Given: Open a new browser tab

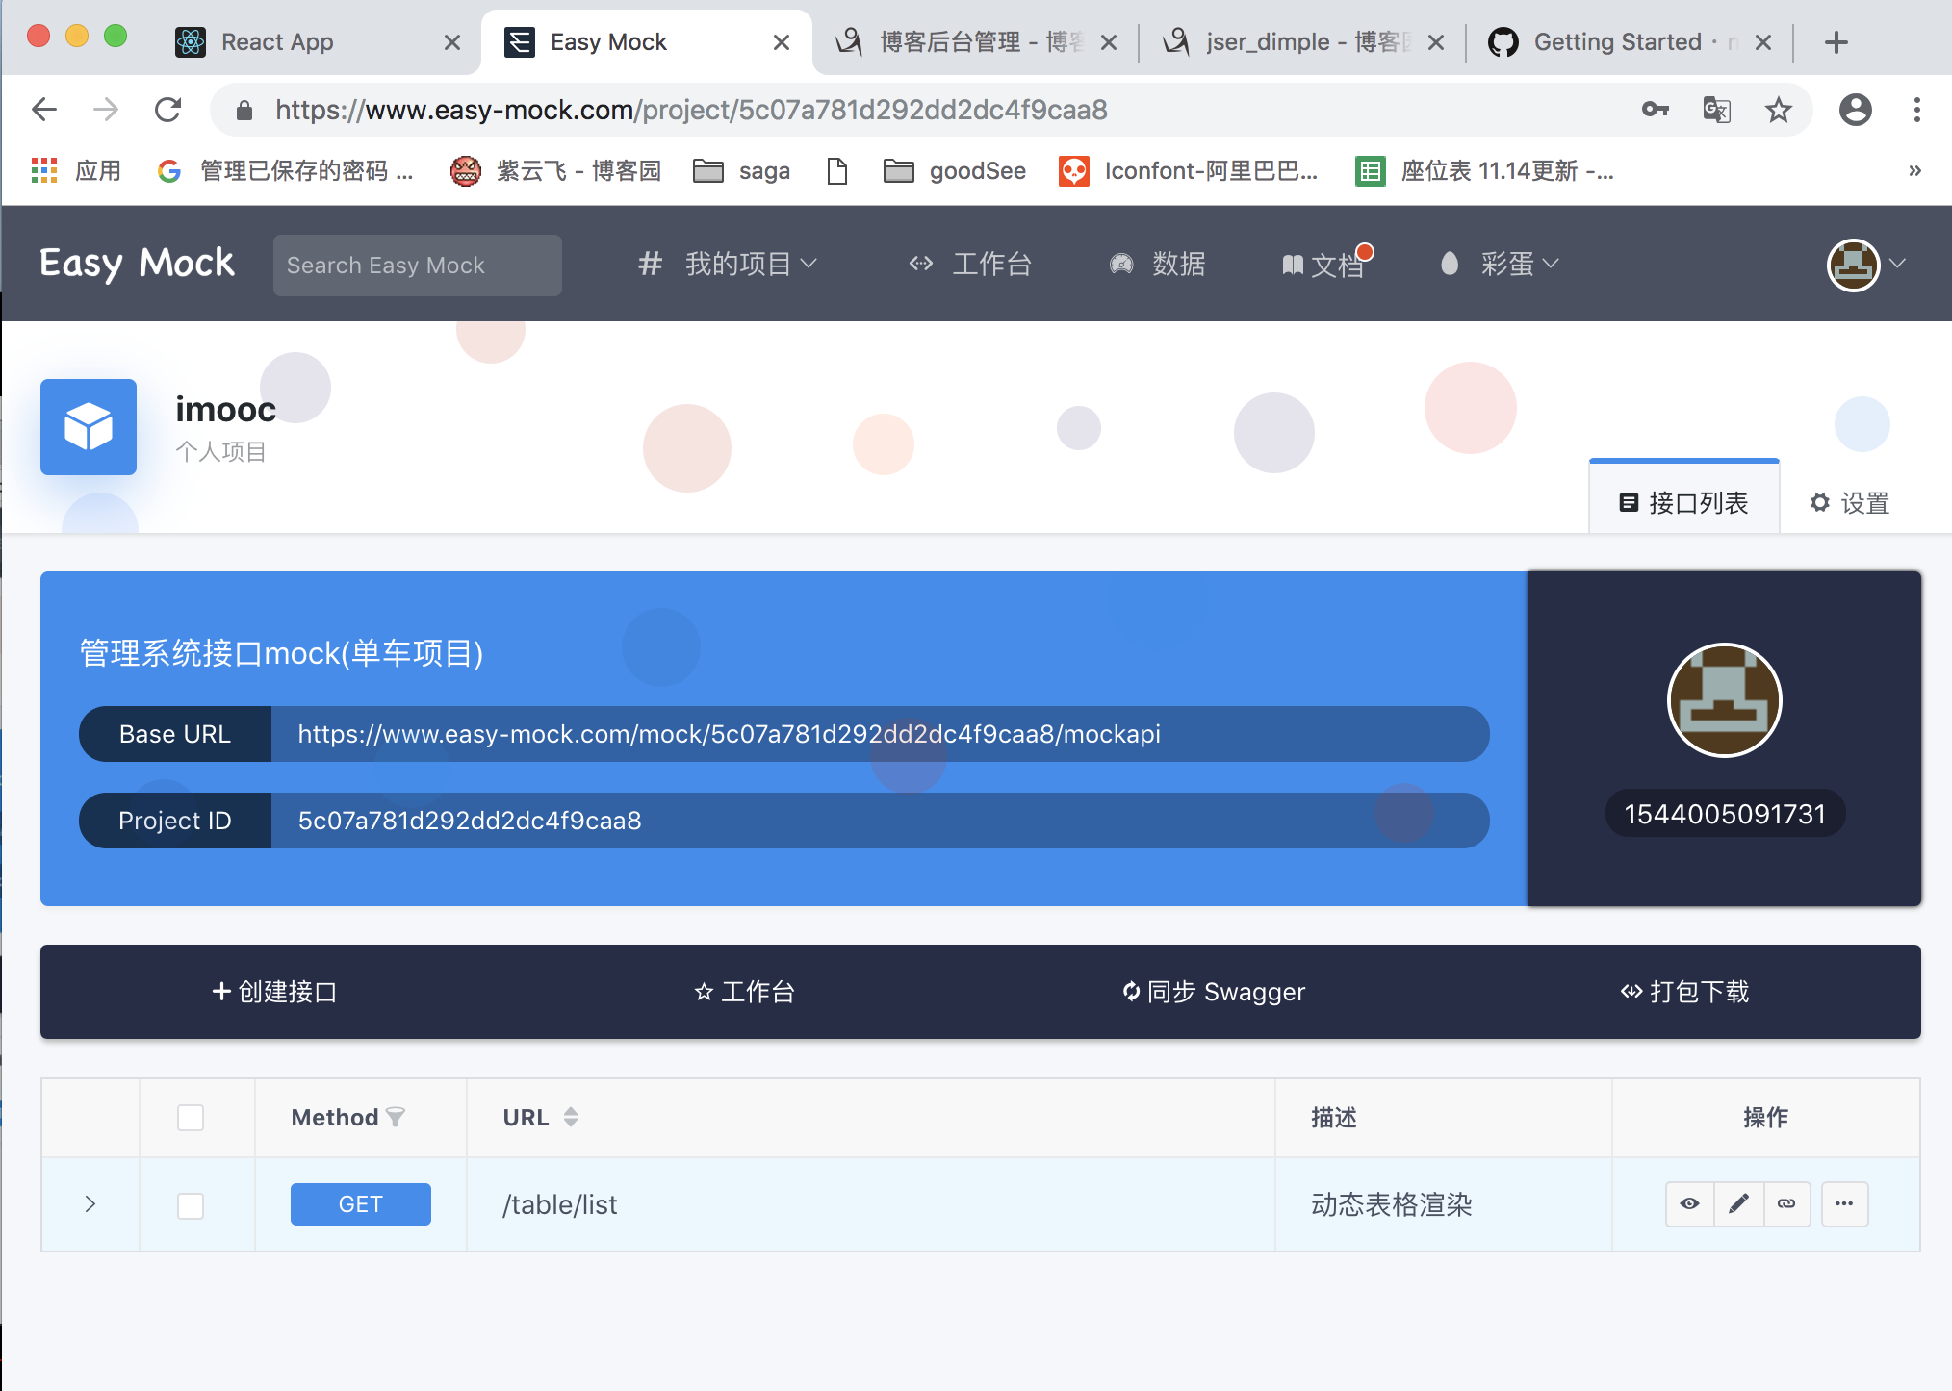Looking at the screenshot, I should pyautogui.click(x=1836, y=42).
